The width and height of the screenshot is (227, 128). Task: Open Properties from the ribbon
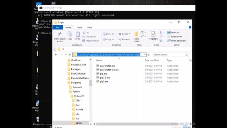point(153,36)
